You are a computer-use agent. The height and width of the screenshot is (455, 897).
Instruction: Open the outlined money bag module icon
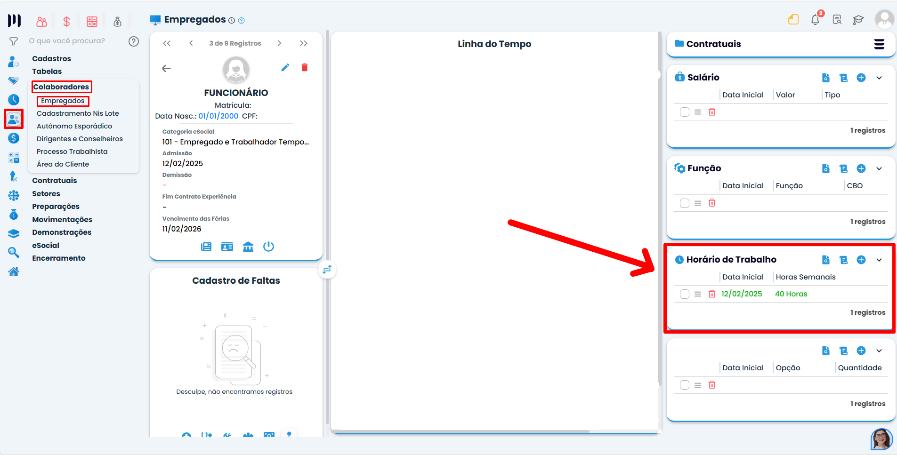(x=117, y=21)
